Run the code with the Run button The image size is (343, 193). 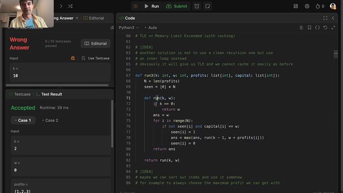152,6
